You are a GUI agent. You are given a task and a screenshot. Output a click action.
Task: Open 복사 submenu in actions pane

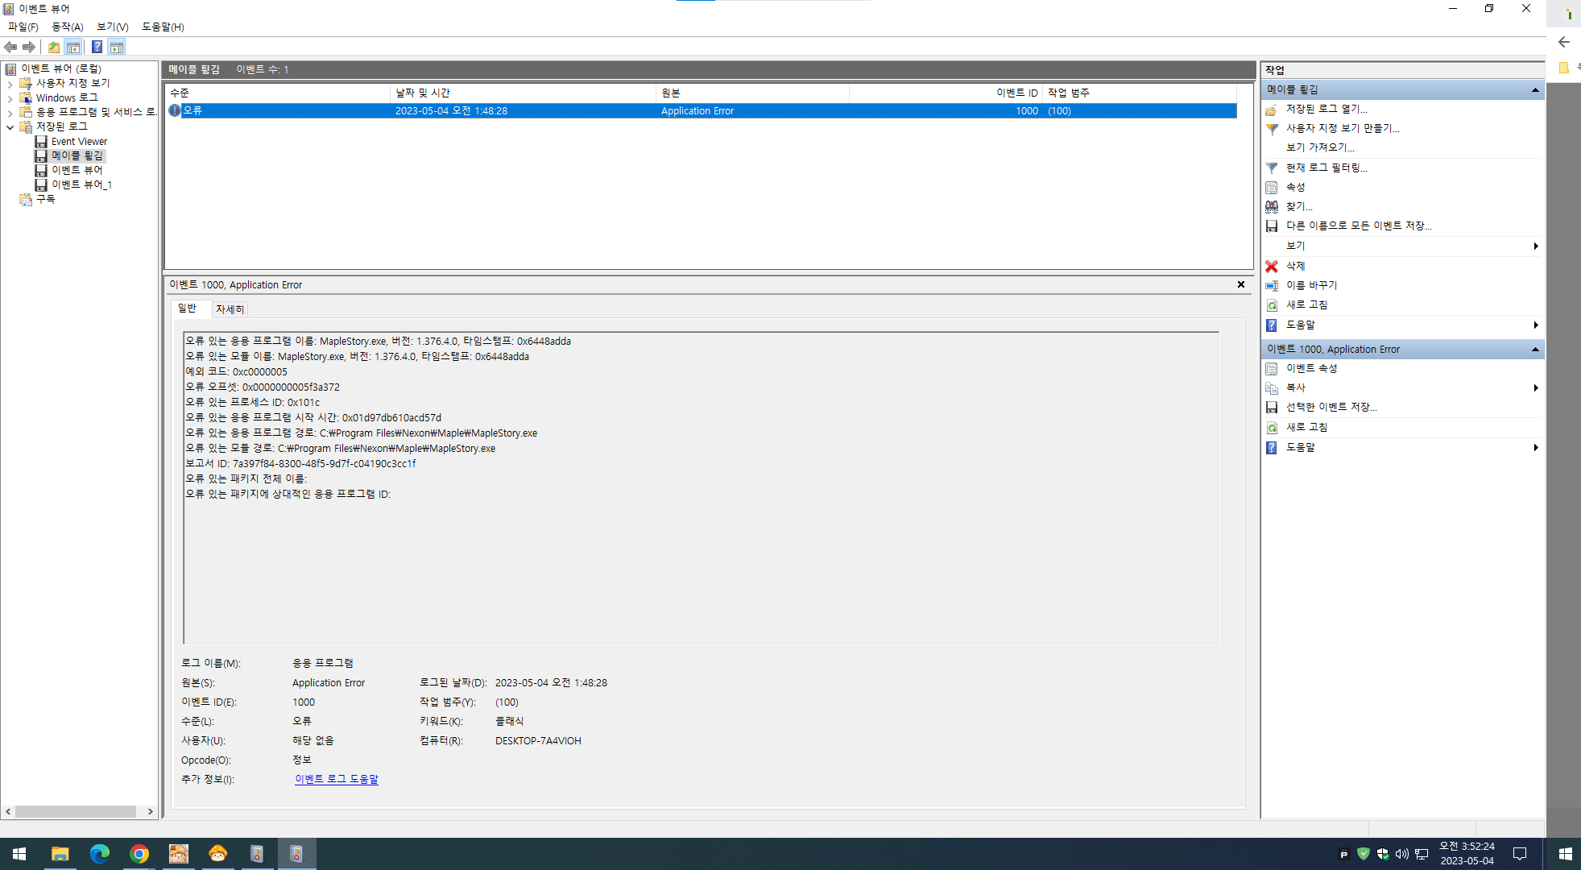click(1403, 387)
